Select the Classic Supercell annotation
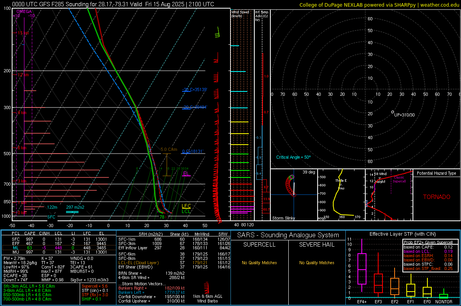 (x=399, y=179)
